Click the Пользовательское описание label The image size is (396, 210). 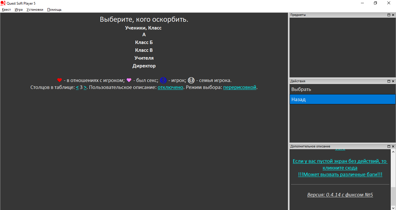pos(123,87)
